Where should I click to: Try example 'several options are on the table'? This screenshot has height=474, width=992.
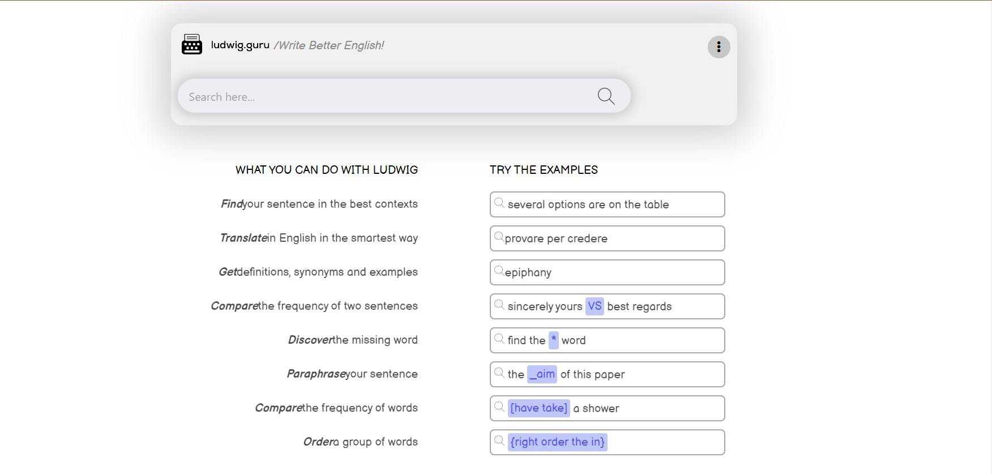607,204
